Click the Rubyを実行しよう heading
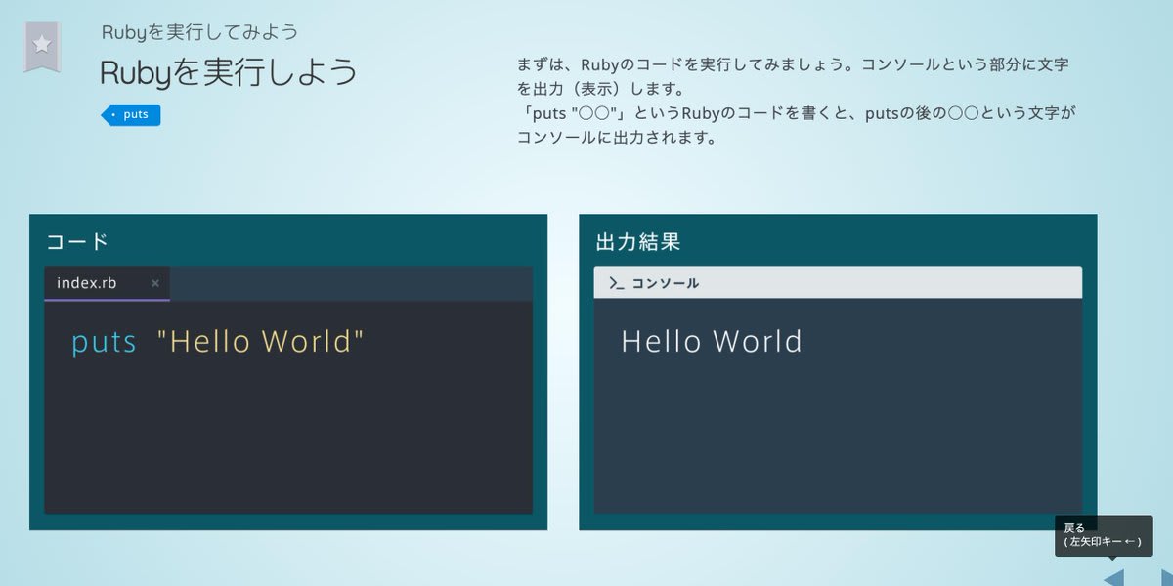 229,72
